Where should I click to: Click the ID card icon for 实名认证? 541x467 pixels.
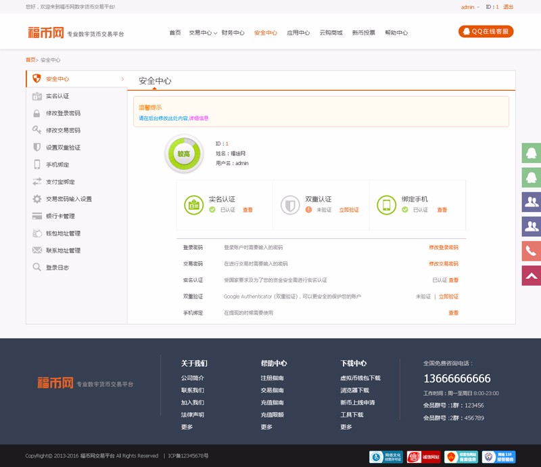tap(37, 96)
